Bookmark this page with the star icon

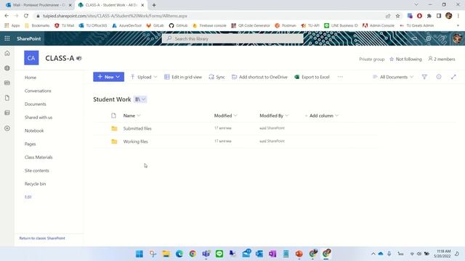coord(397,16)
